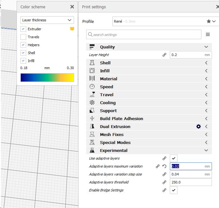Open the Layer thickness color scheme dropdown

47,20
